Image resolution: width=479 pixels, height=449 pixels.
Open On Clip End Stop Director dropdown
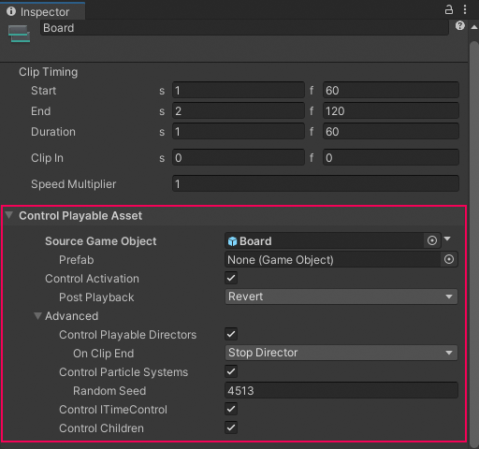(341, 353)
